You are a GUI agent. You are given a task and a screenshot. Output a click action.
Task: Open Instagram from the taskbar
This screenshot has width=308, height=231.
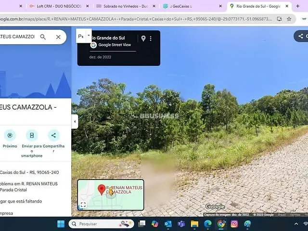pyautogui.click(x=234, y=224)
